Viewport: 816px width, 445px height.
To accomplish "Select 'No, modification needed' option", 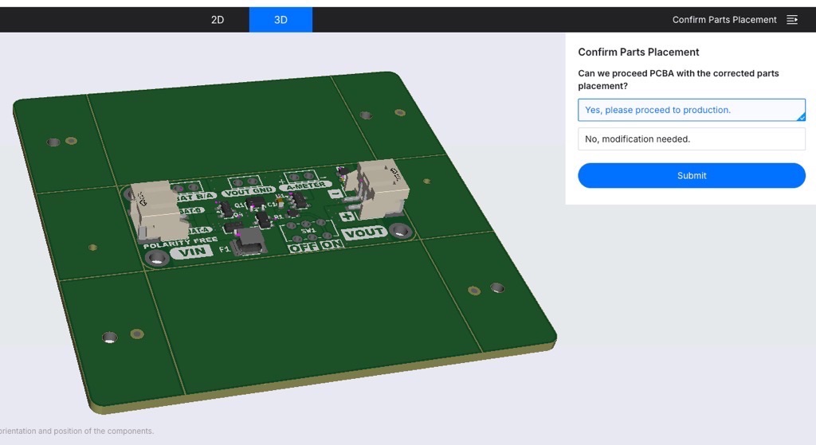I will coord(691,139).
